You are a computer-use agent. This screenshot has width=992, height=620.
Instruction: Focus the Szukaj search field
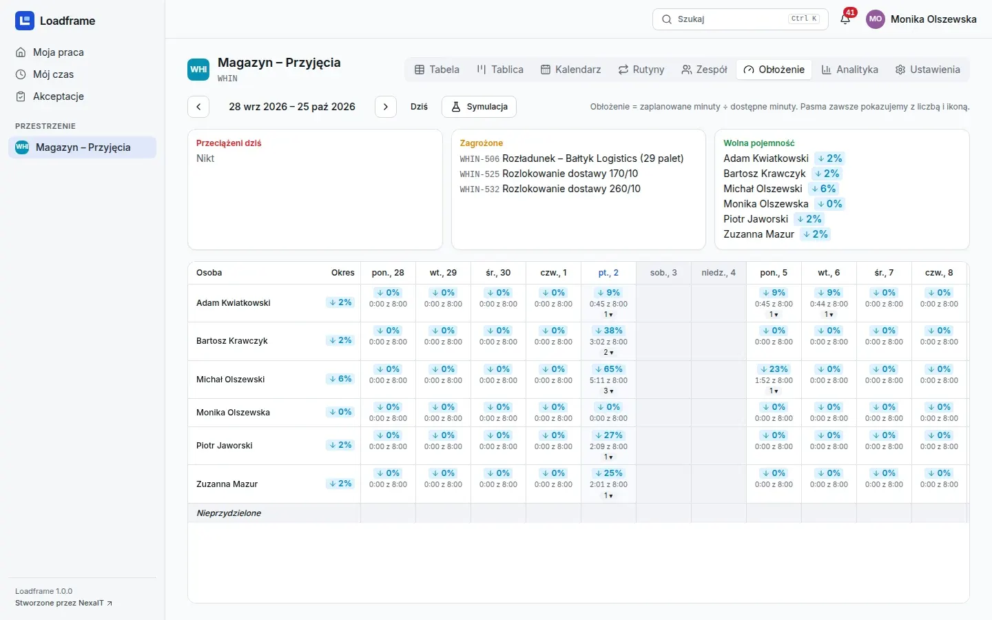(x=741, y=19)
